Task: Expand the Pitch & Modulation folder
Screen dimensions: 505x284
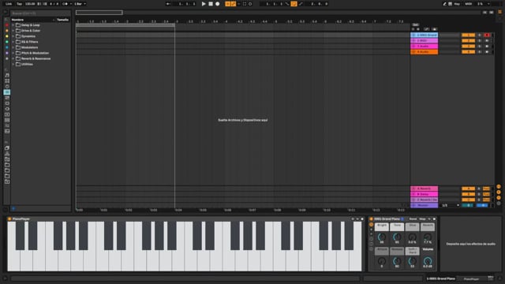Action: pos(13,53)
